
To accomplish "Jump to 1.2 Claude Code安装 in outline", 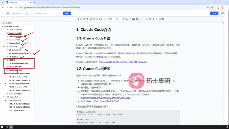I will [x=14, y=33].
